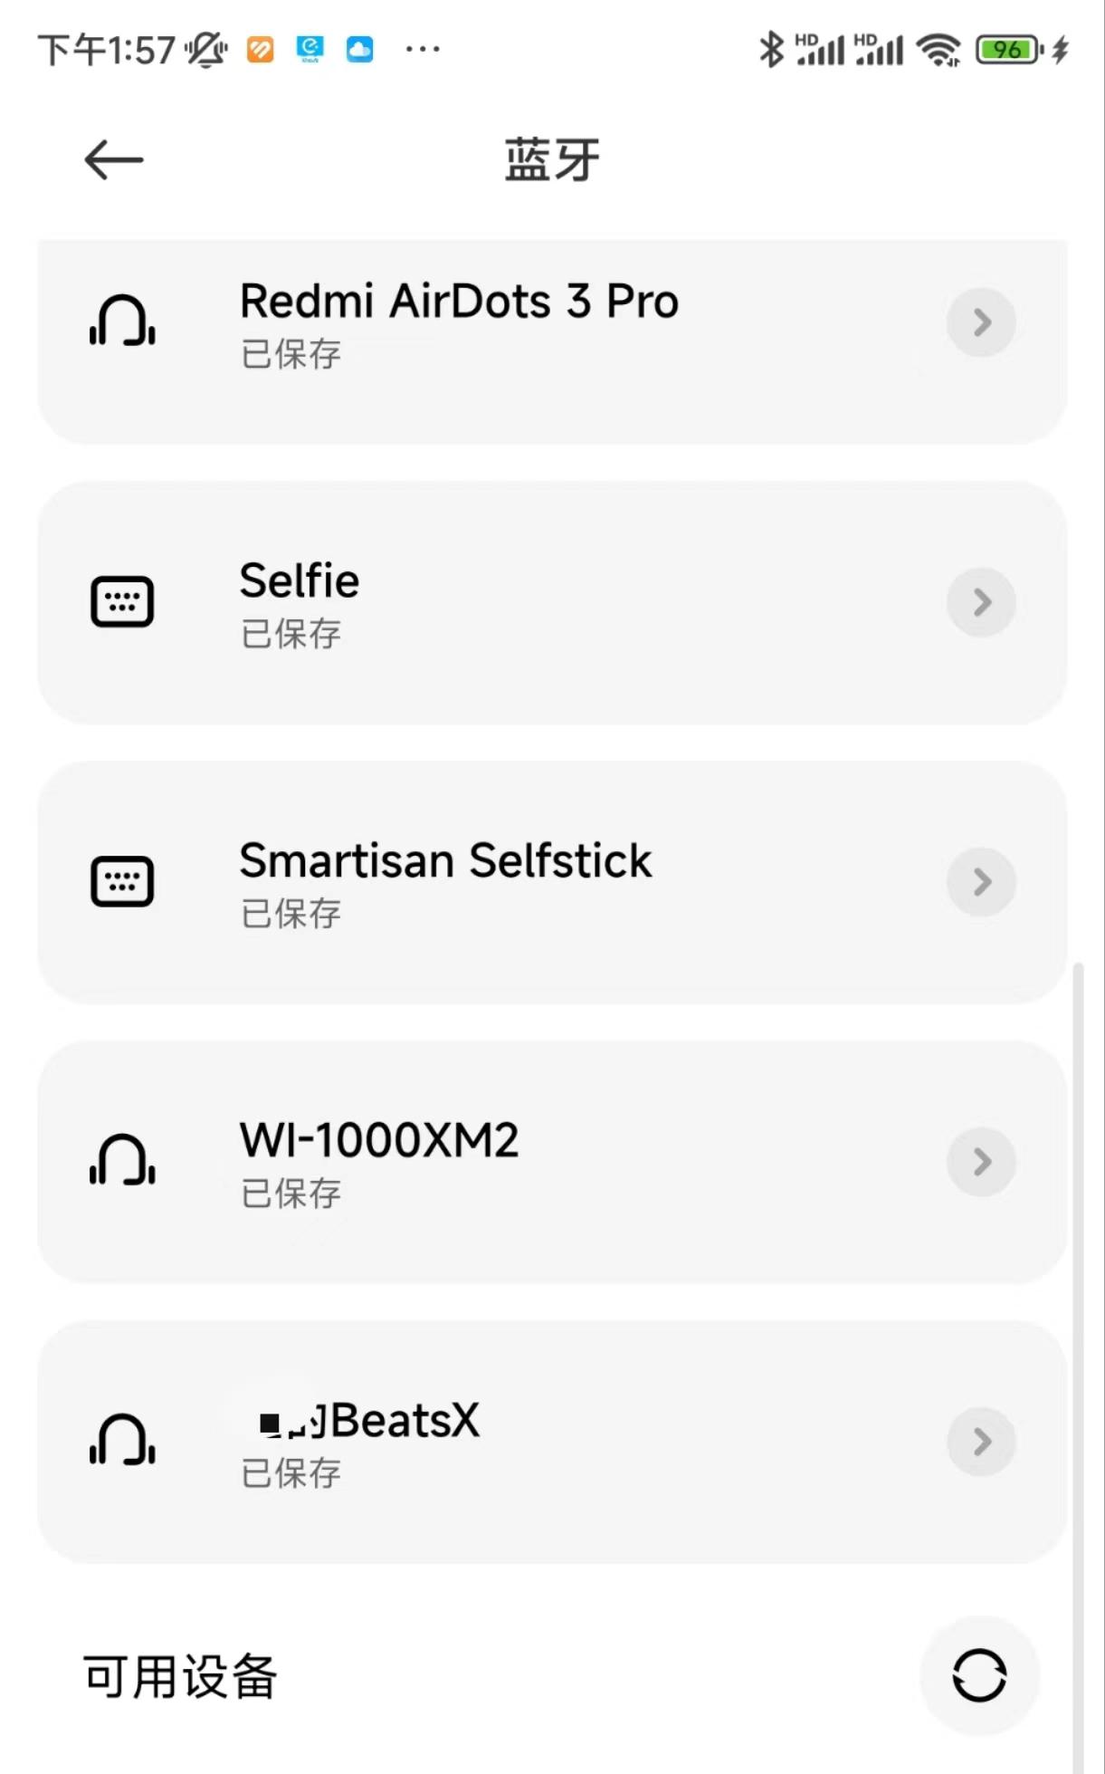Go back using the arrow icon

[114, 160]
